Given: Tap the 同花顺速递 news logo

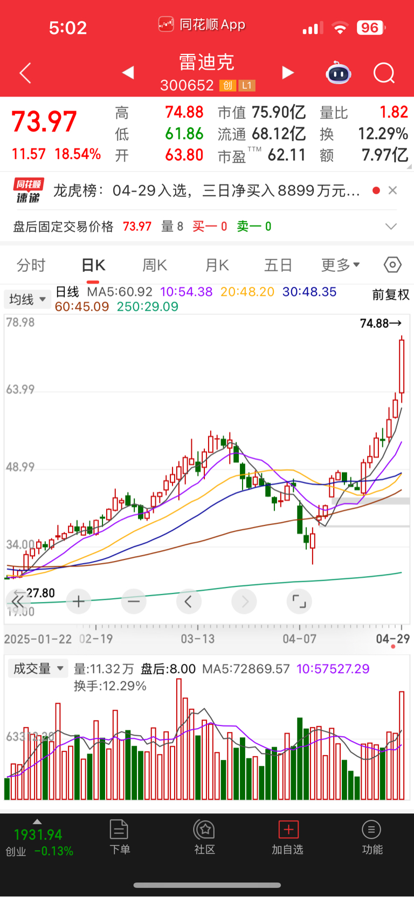Looking at the screenshot, I should coord(29,191).
